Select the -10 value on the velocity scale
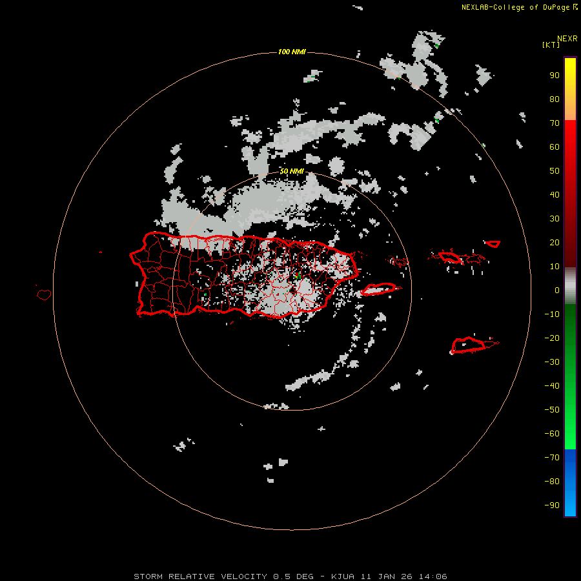Image resolution: width=581 pixels, height=581 pixels. [x=552, y=314]
